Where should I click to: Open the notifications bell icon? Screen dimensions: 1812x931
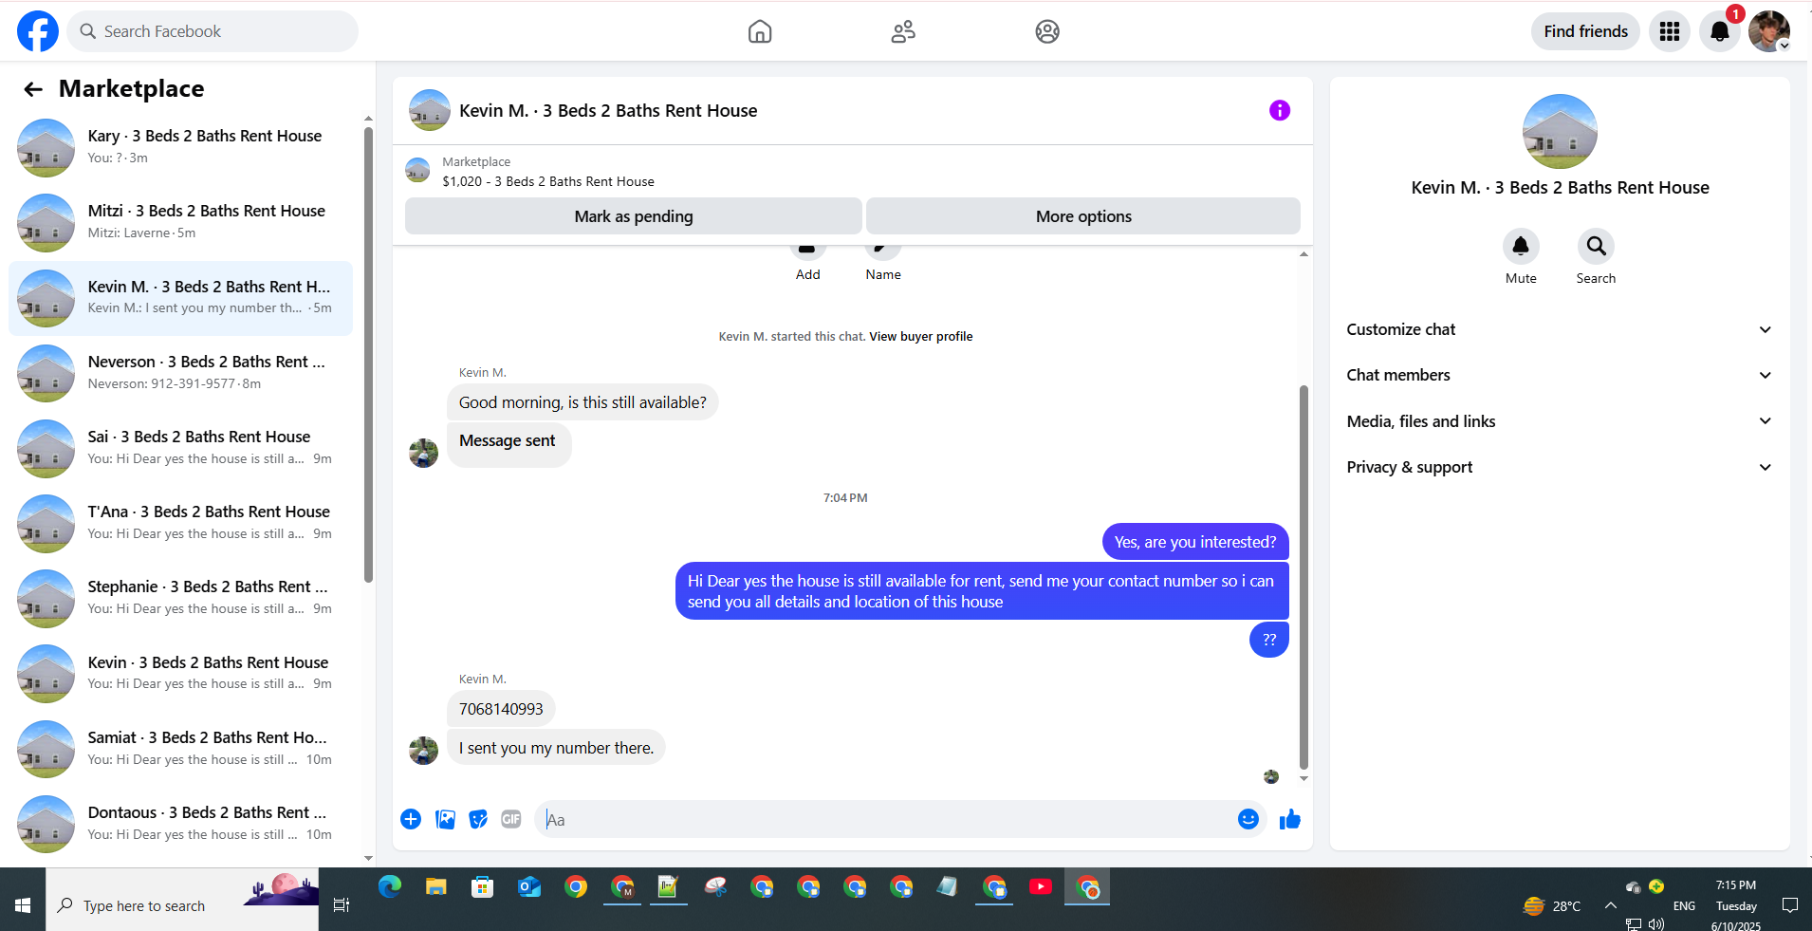1720,31
